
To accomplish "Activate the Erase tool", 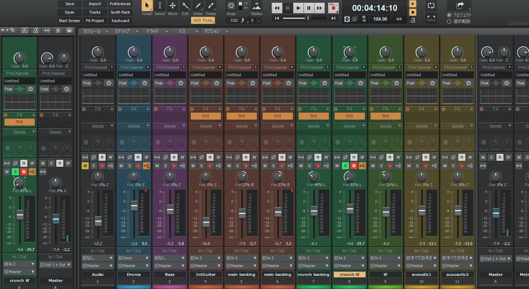I will point(211,6).
